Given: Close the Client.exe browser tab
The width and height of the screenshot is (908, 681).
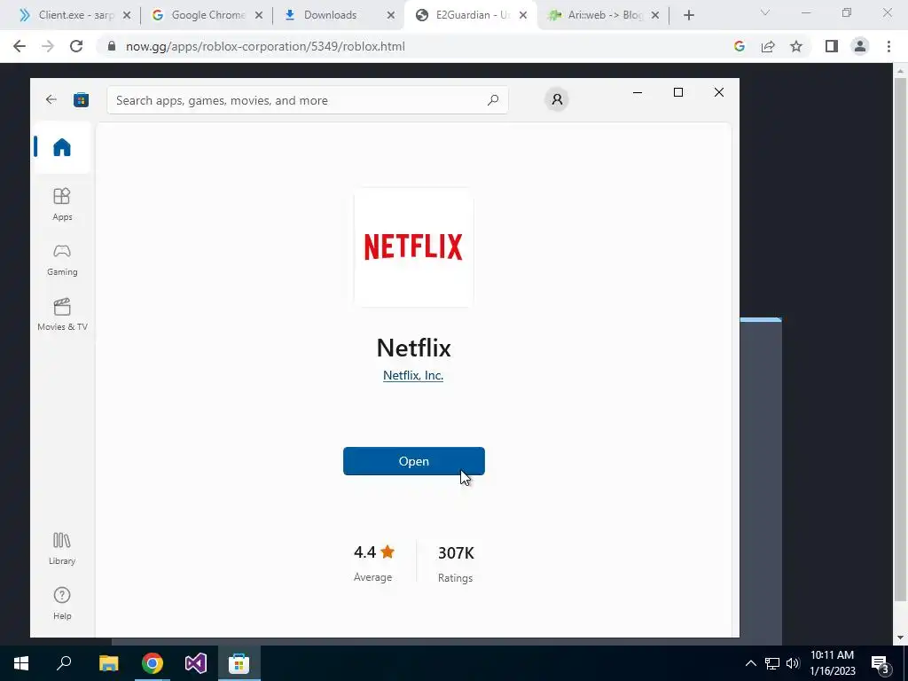Looking at the screenshot, I should 127,15.
